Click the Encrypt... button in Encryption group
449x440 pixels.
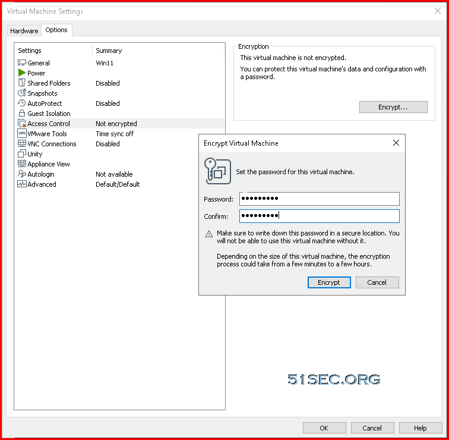(x=393, y=107)
